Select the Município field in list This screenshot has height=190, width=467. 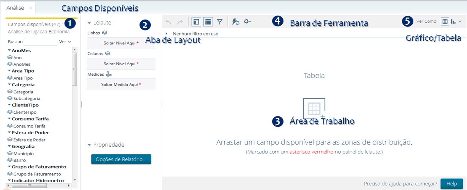[x=23, y=154]
